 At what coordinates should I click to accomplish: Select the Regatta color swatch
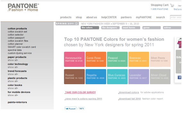pos(96,76)
